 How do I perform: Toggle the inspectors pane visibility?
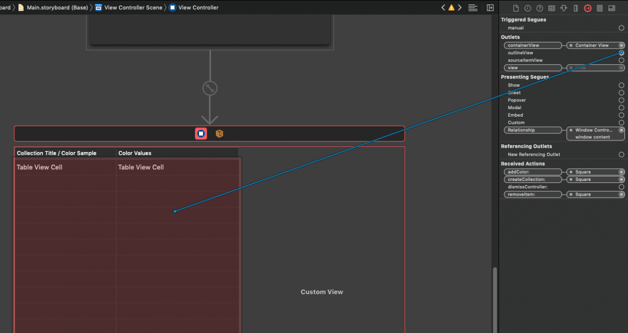click(x=490, y=8)
